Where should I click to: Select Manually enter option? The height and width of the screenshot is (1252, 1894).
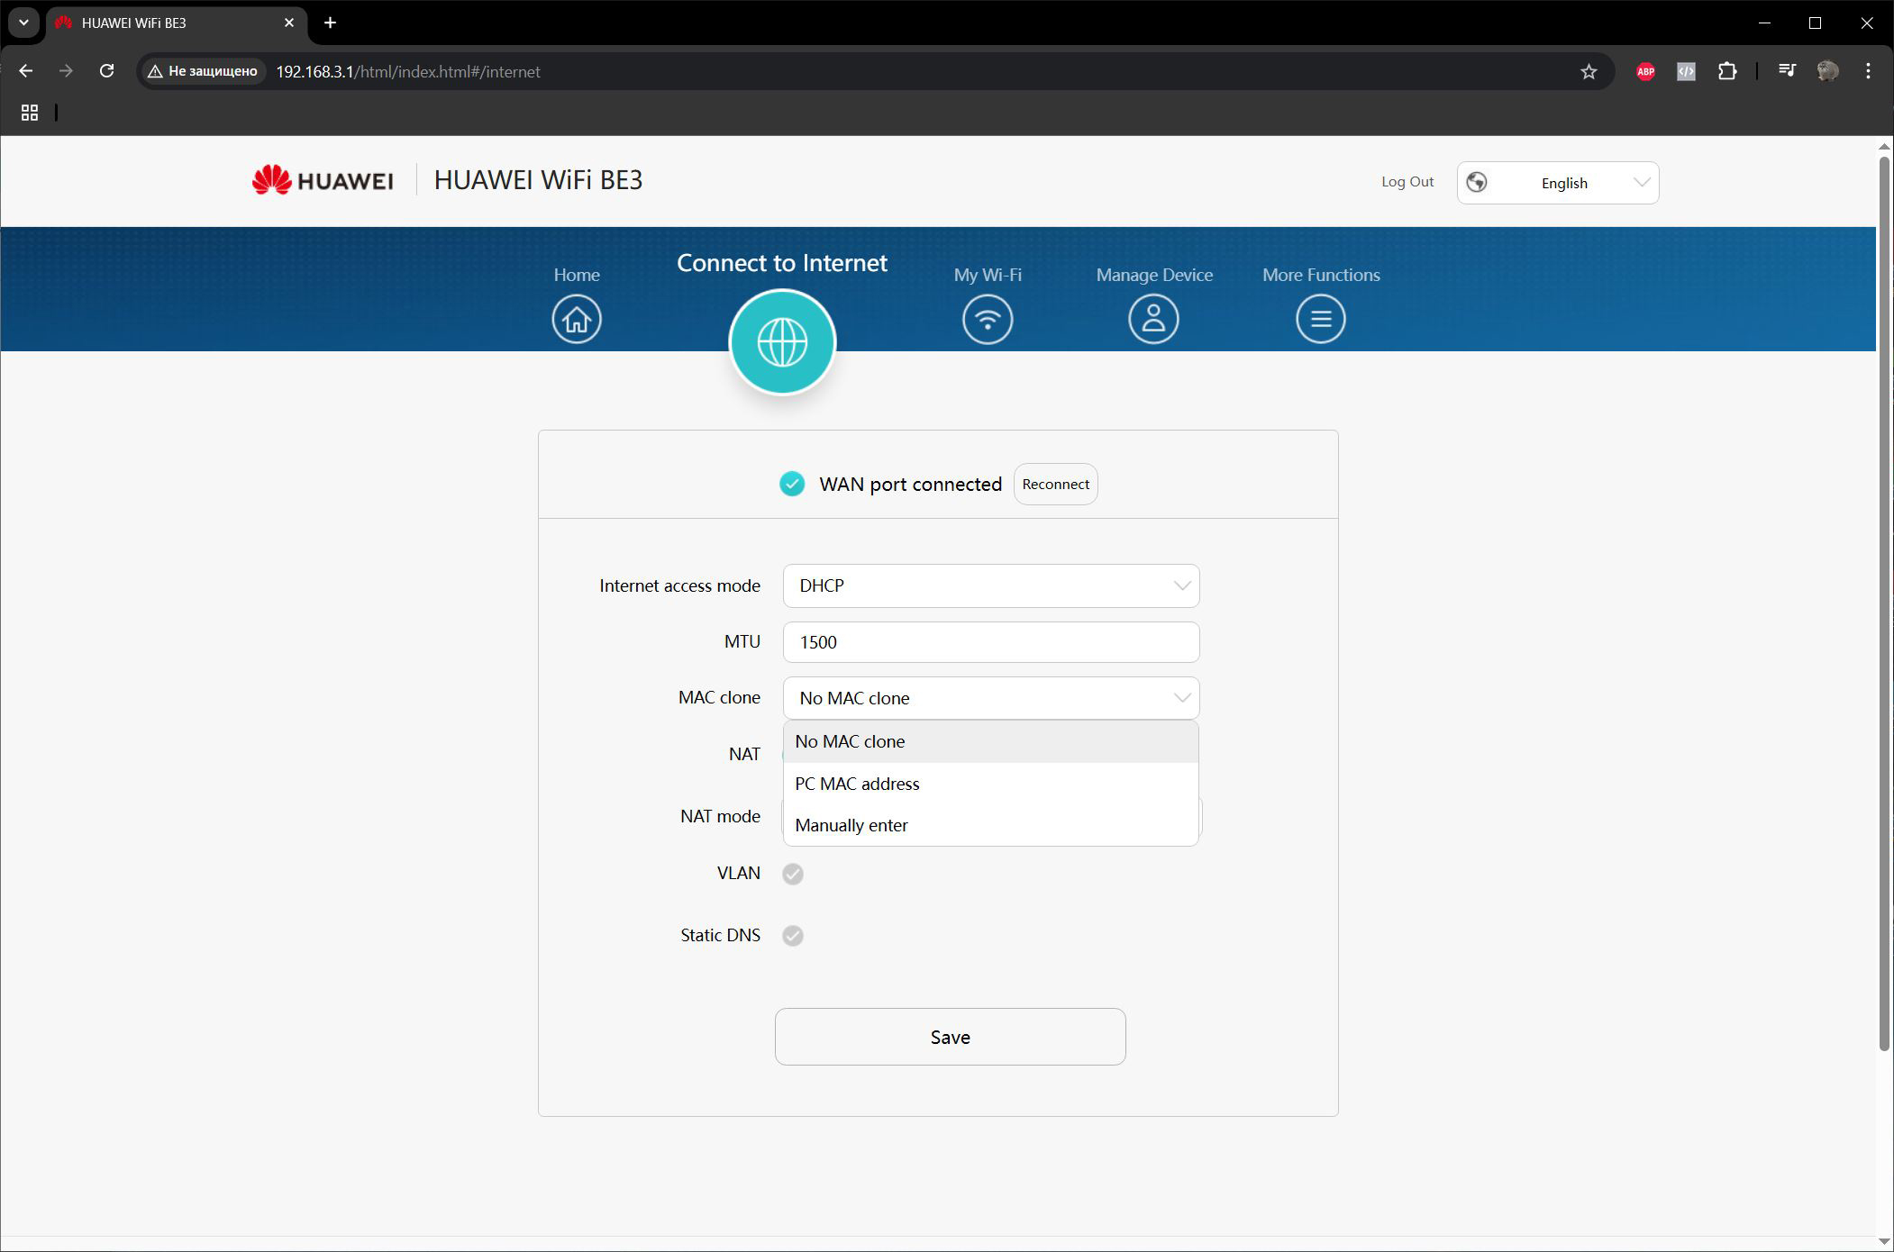pyautogui.click(x=991, y=825)
